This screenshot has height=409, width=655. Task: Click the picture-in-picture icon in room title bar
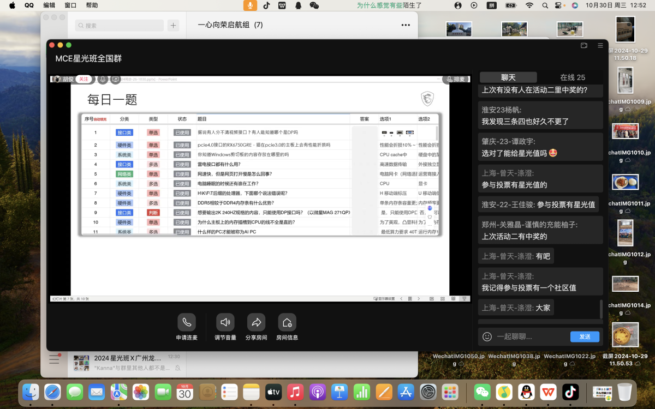point(584,45)
